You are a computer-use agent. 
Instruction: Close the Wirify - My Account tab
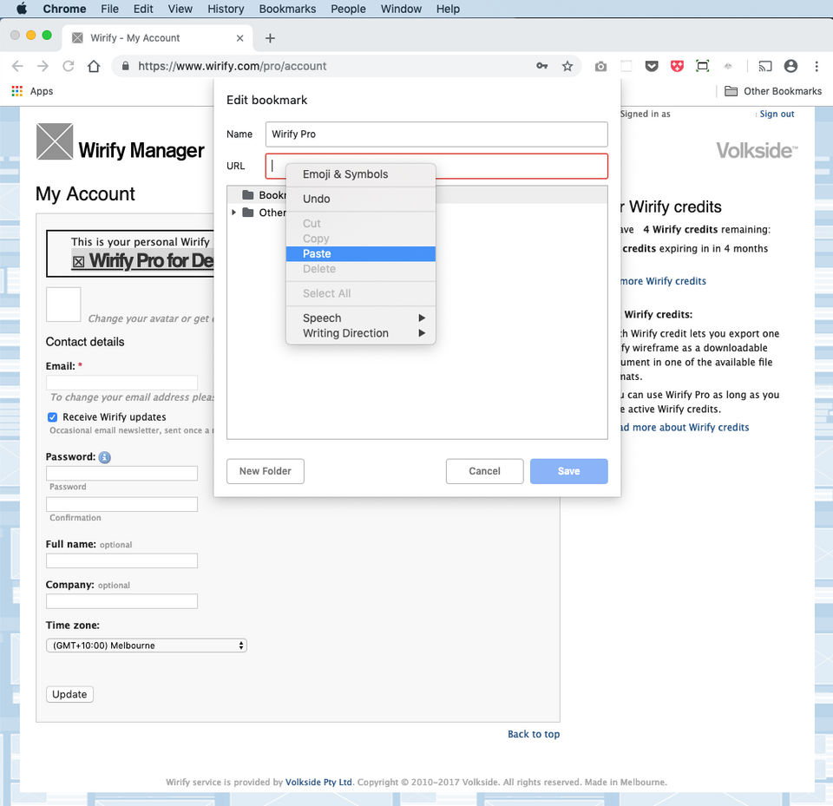pos(239,38)
